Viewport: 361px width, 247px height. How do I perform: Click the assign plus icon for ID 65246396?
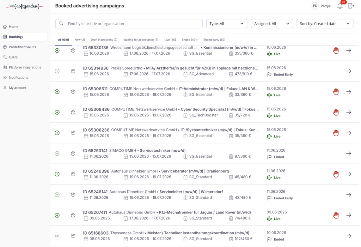point(57,174)
